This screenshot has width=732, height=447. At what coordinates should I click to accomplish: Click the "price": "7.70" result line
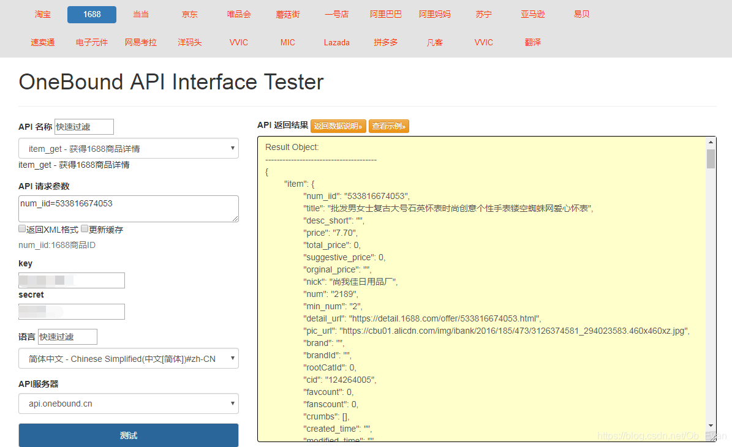pos(330,233)
